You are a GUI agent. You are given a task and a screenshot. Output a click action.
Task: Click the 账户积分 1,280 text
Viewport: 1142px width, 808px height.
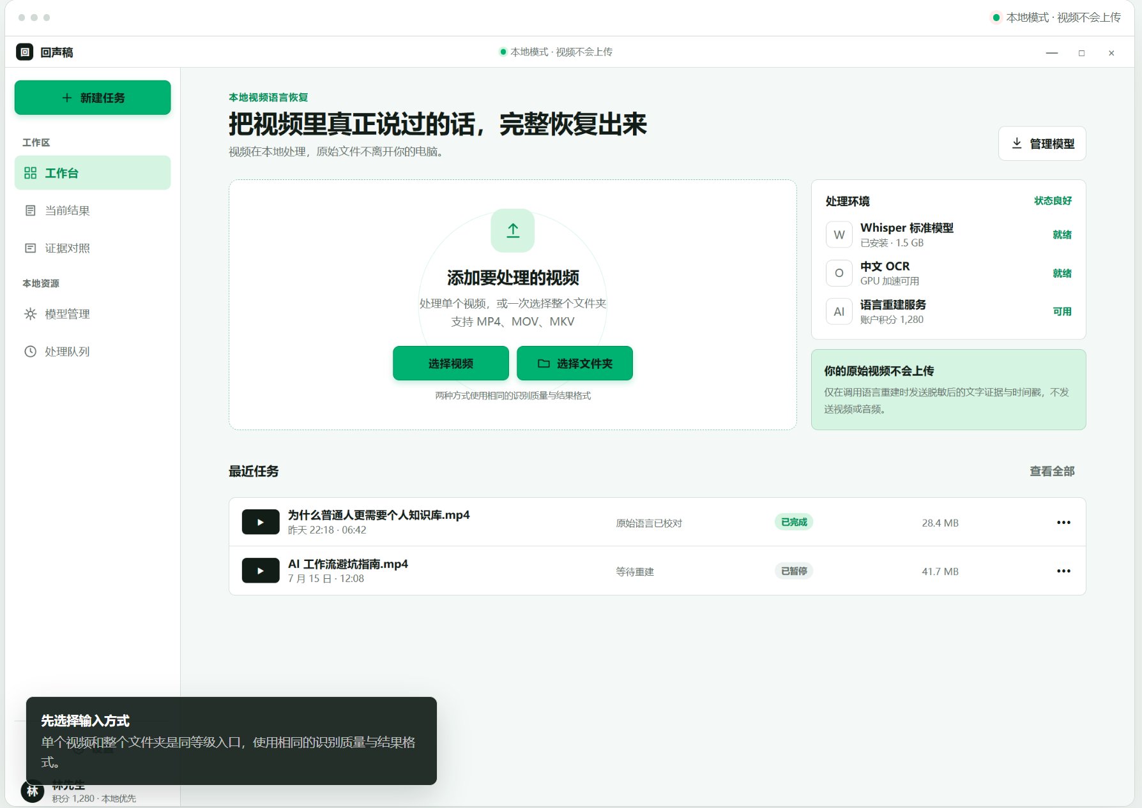892,320
